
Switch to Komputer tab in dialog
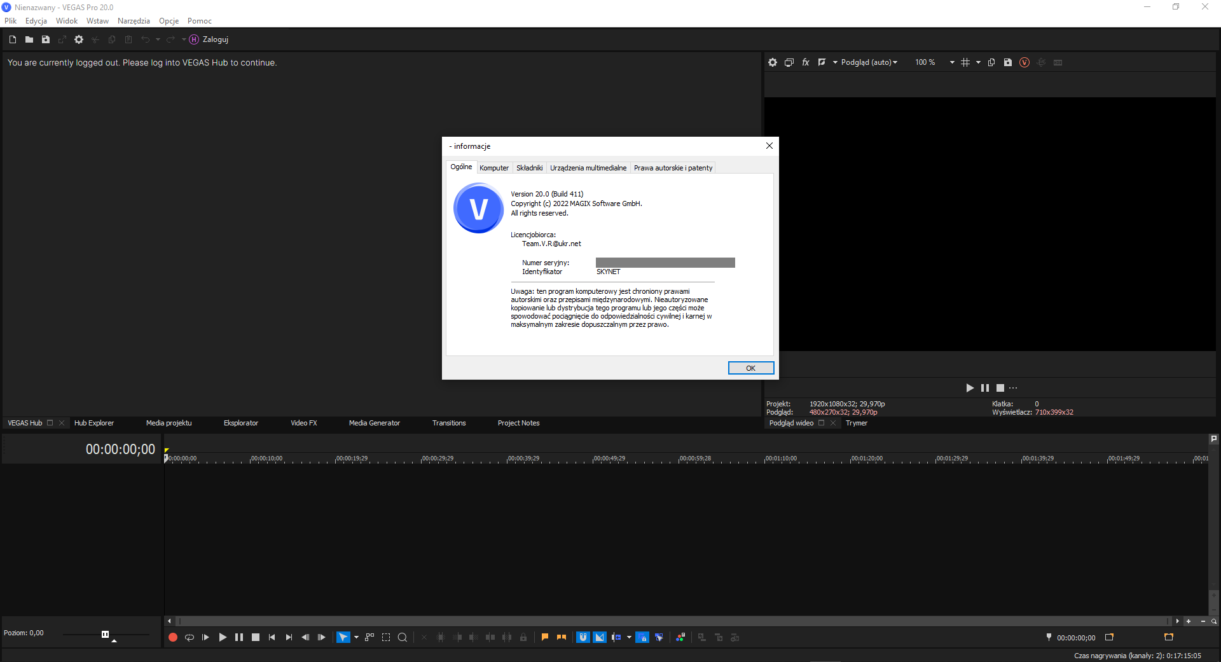click(494, 168)
